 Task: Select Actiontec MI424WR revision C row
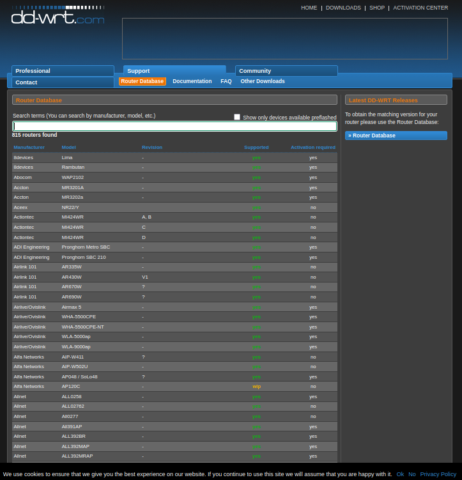click(x=174, y=227)
